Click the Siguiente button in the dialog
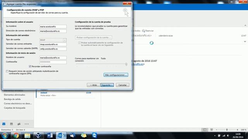The width and height of the screenshot is (248, 139). pyautogui.click(x=107, y=85)
